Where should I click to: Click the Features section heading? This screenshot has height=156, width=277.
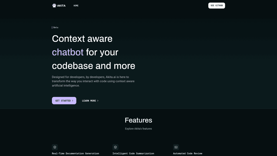[x=138, y=120]
